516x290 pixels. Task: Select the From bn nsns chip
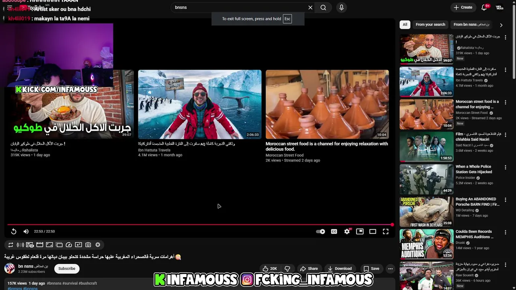[x=471, y=25]
